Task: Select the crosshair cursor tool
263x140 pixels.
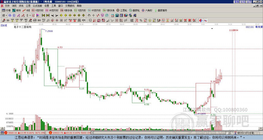Action: point(93,16)
